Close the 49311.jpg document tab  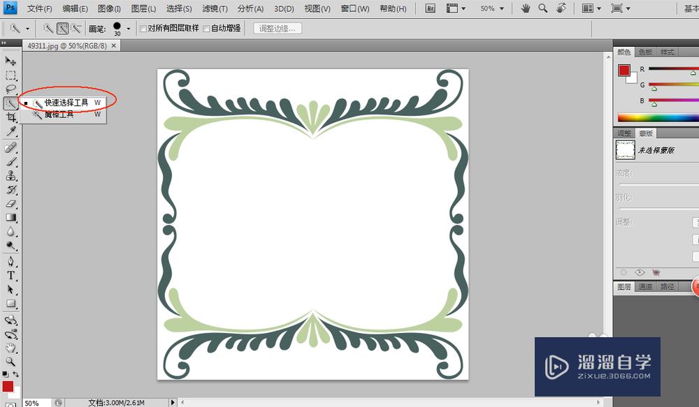coord(114,45)
